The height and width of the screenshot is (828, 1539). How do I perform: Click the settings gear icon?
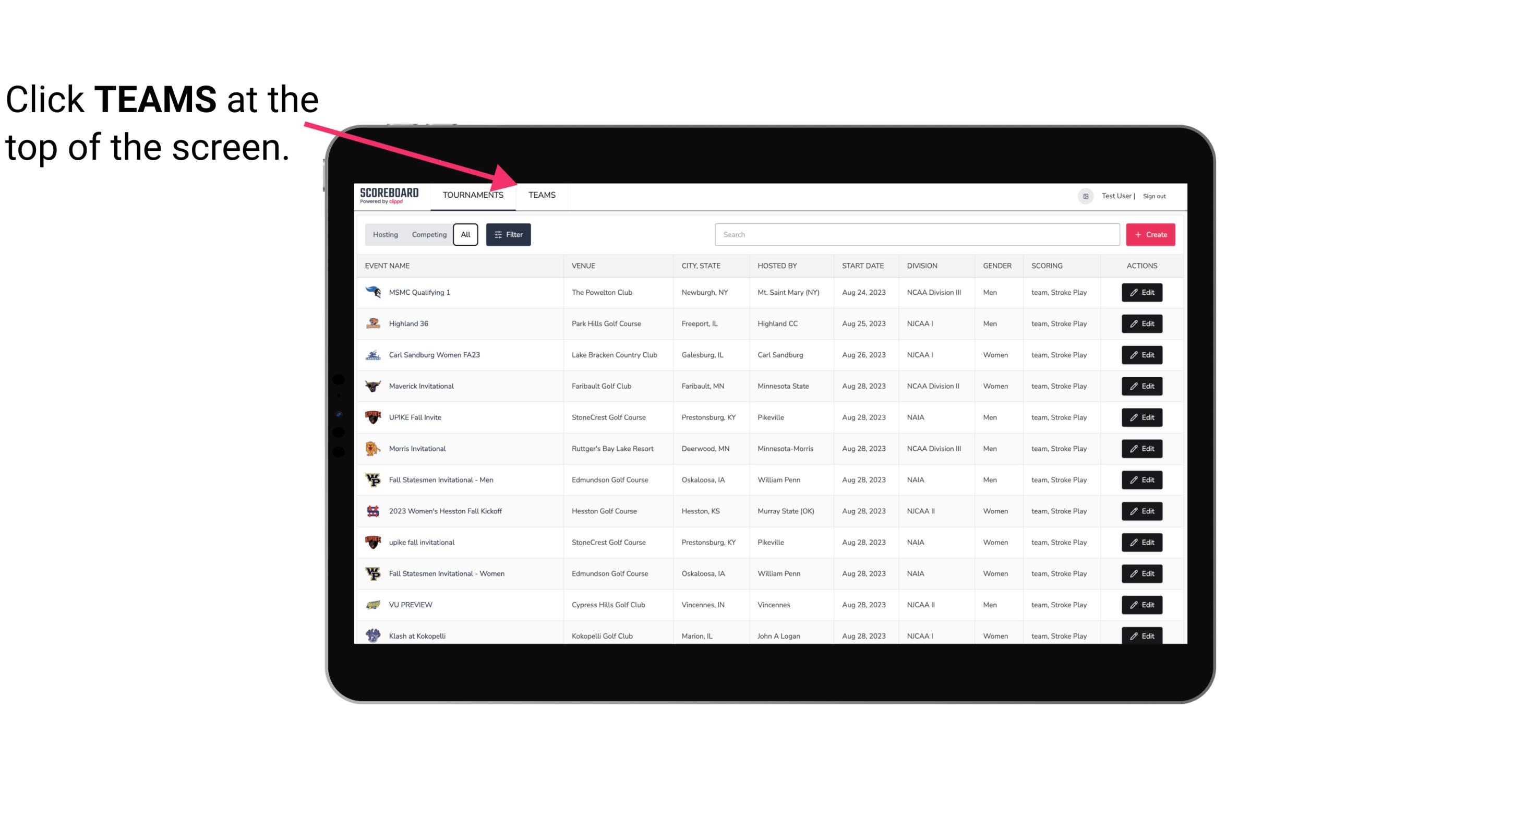click(x=1085, y=195)
